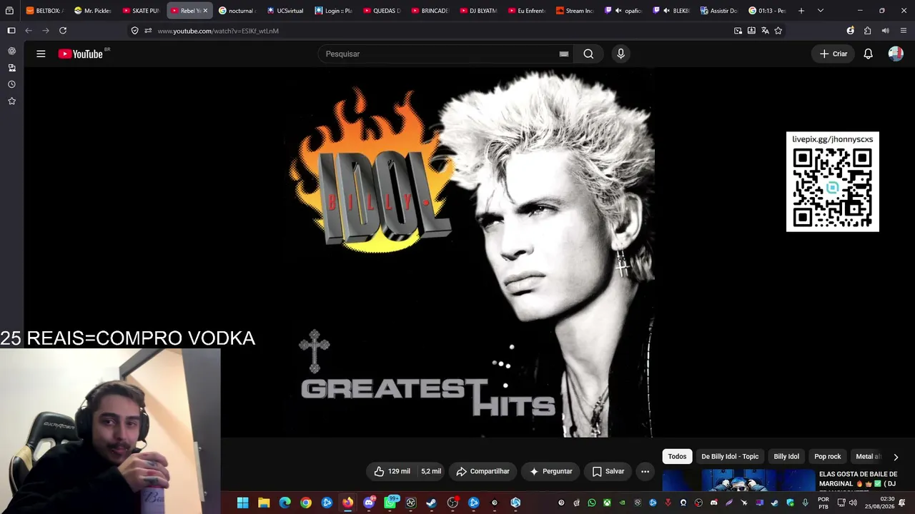The image size is (915, 514).
Task: Select the Billy Idol filter chip
Action: coord(786,456)
